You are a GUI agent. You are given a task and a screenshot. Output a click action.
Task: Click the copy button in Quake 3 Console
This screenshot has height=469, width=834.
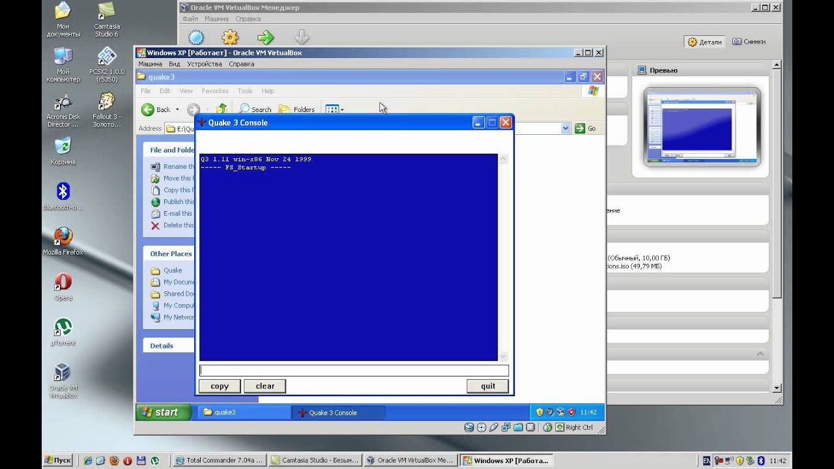pyautogui.click(x=220, y=386)
